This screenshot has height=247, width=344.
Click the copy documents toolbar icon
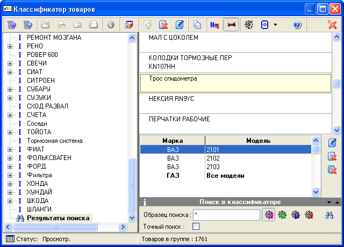(197, 25)
